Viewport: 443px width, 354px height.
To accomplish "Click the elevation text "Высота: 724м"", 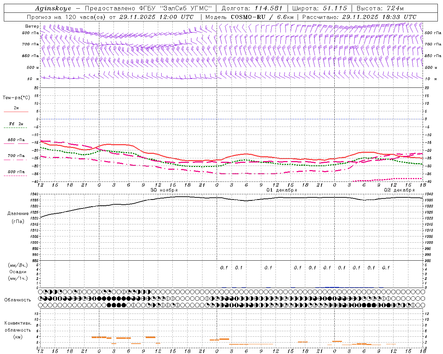I will click(x=380, y=8).
